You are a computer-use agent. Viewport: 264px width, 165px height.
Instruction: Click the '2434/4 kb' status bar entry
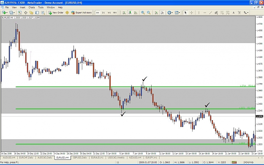click(x=248, y=162)
